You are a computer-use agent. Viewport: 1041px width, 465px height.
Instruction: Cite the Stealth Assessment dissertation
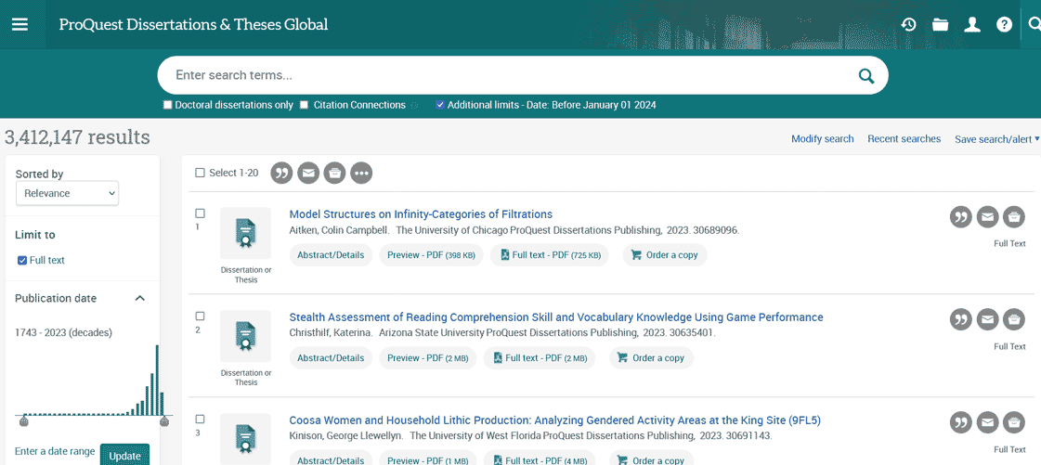pos(960,319)
